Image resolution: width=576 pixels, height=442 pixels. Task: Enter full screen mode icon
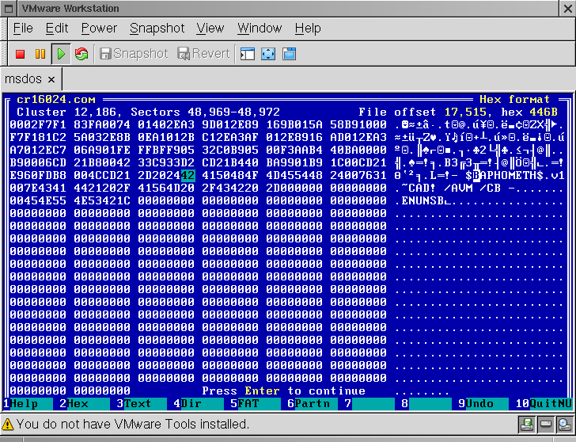(x=268, y=54)
